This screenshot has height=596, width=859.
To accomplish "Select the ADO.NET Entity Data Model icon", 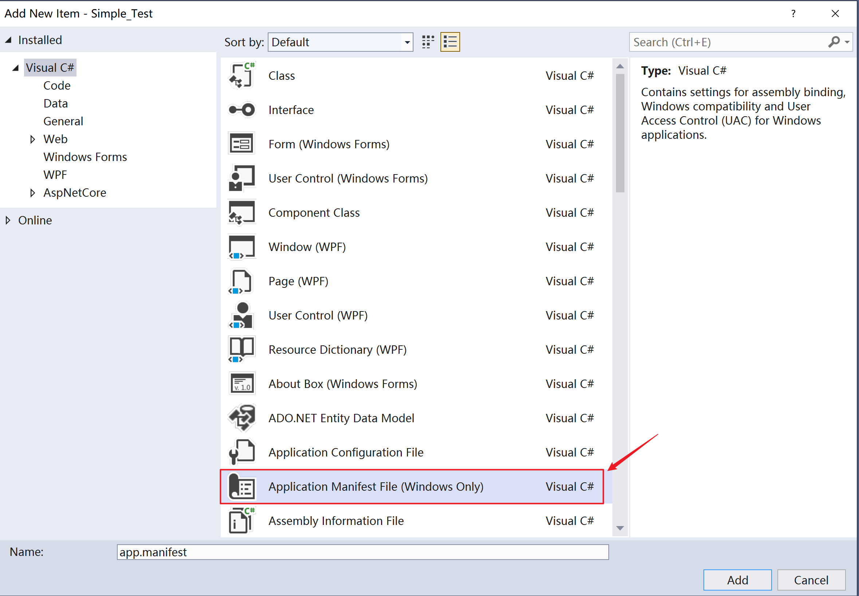I will tap(242, 418).
